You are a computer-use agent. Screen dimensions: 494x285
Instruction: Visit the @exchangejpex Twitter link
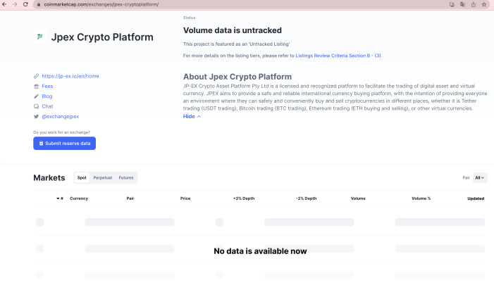(x=60, y=116)
